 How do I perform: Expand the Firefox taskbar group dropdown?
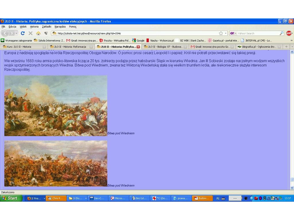point(44,198)
